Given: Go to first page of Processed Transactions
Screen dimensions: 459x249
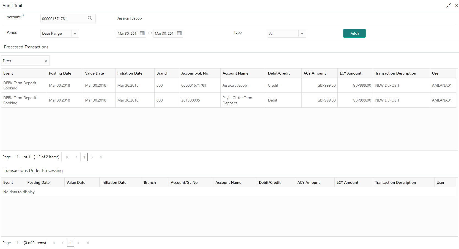Looking at the screenshot, I should (x=67, y=157).
